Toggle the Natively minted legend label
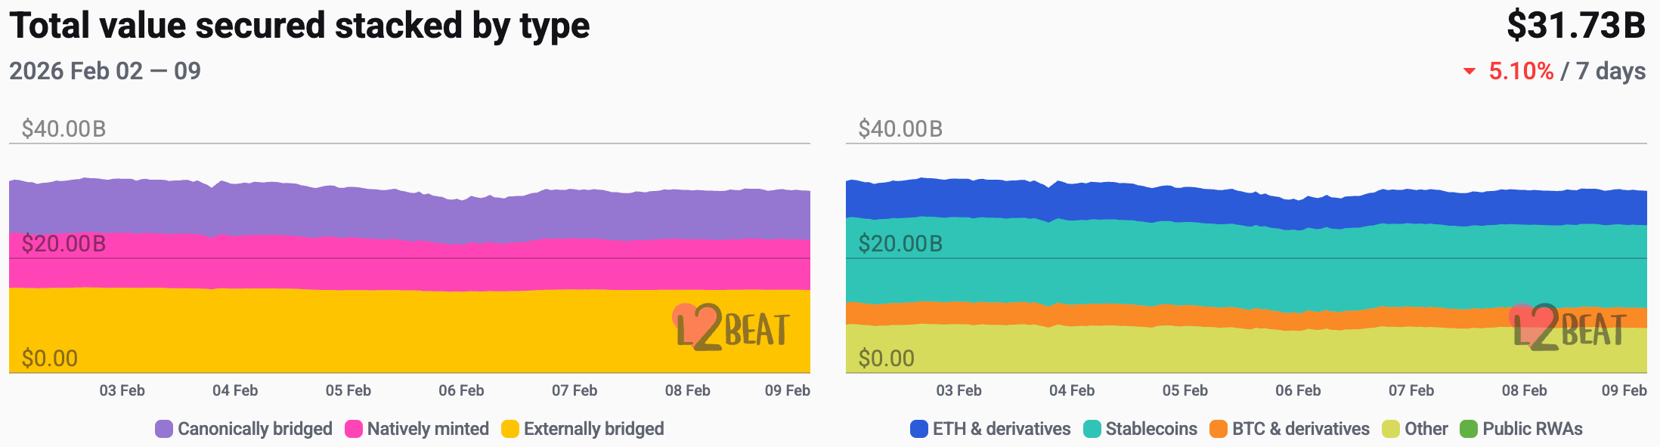1660x447 pixels. 428,429
